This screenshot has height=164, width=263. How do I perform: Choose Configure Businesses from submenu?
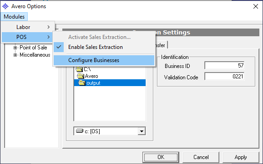(x=104, y=60)
